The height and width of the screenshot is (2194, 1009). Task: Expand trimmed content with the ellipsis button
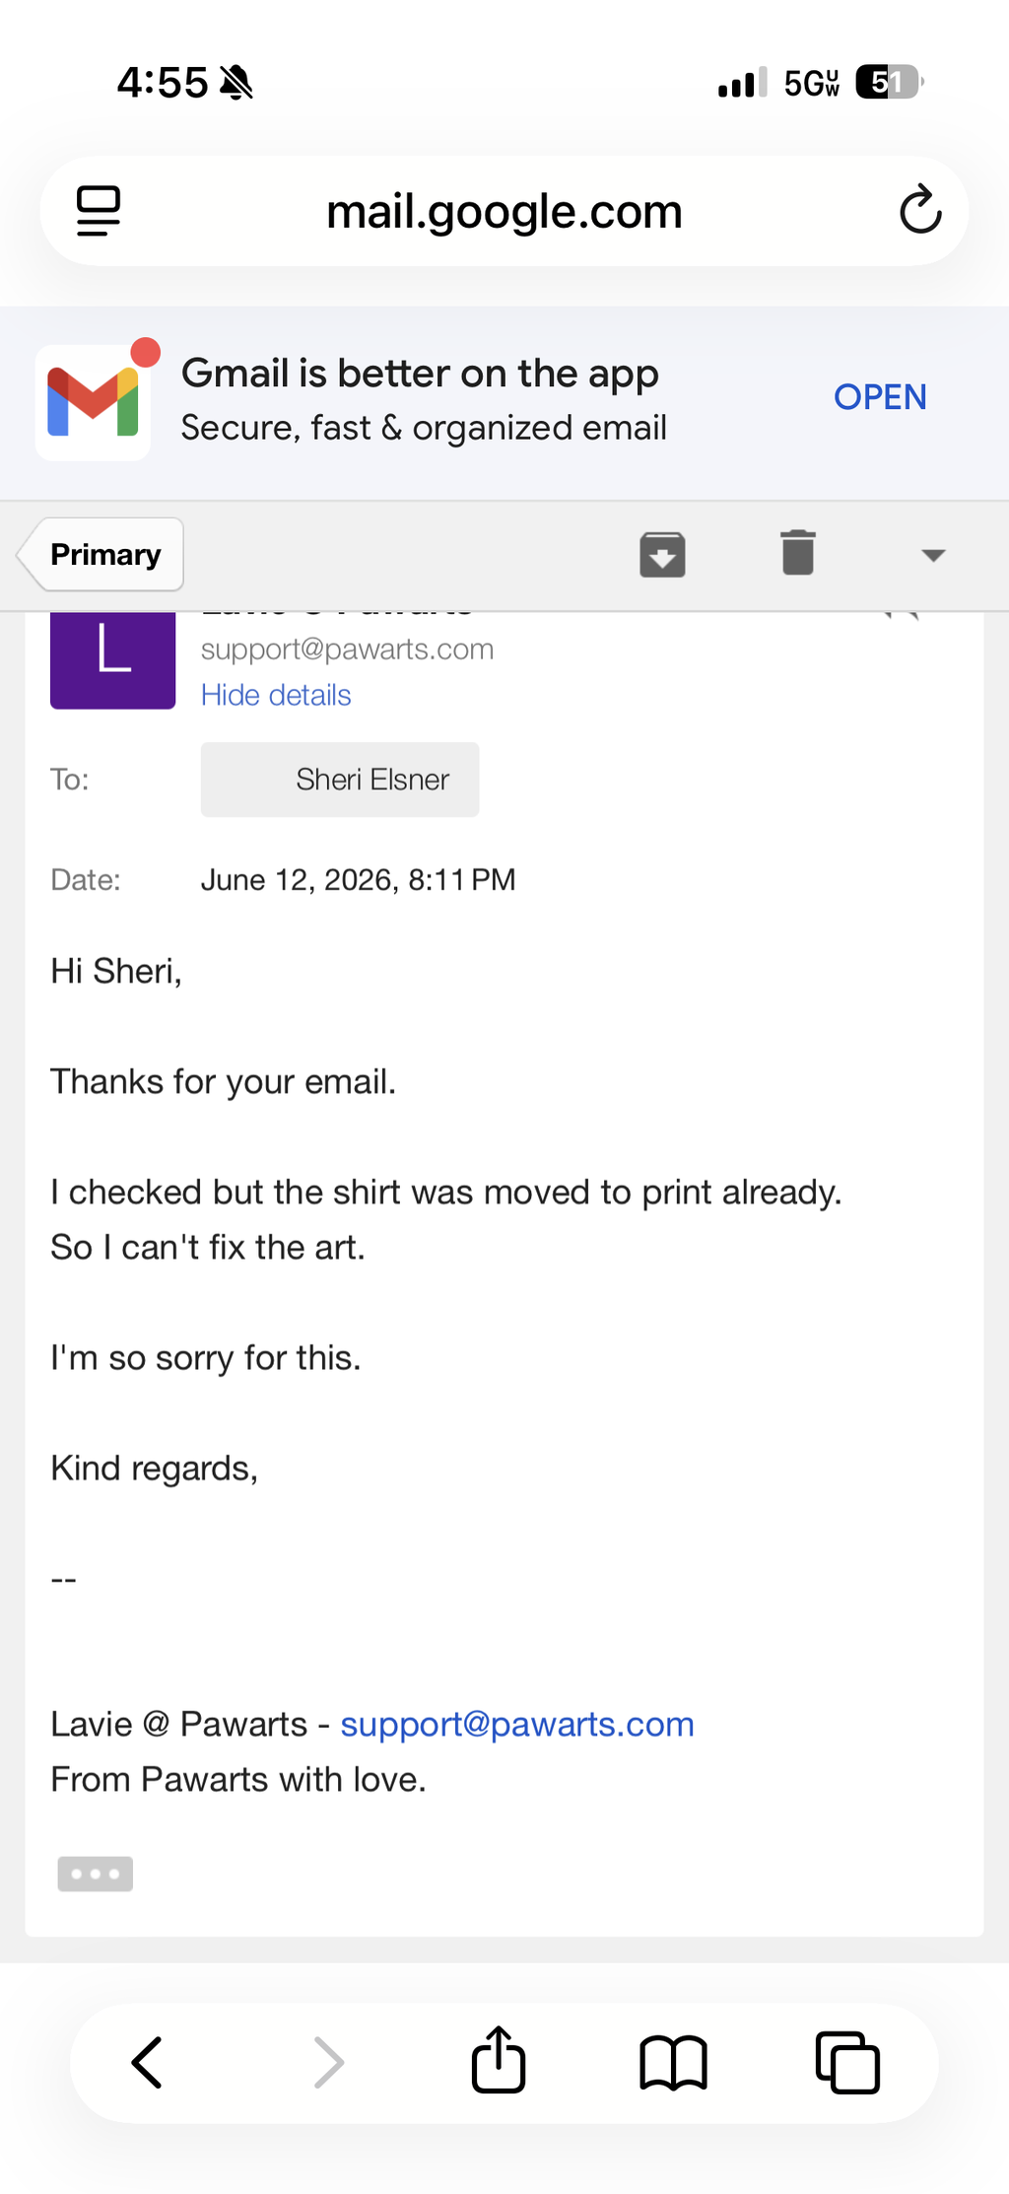[96, 1874]
